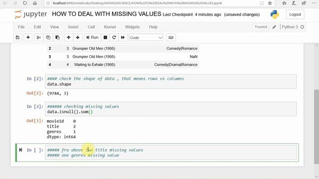This screenshot has height=179, width=319.
Task: Move selected cell down
Action: [78, 38]
